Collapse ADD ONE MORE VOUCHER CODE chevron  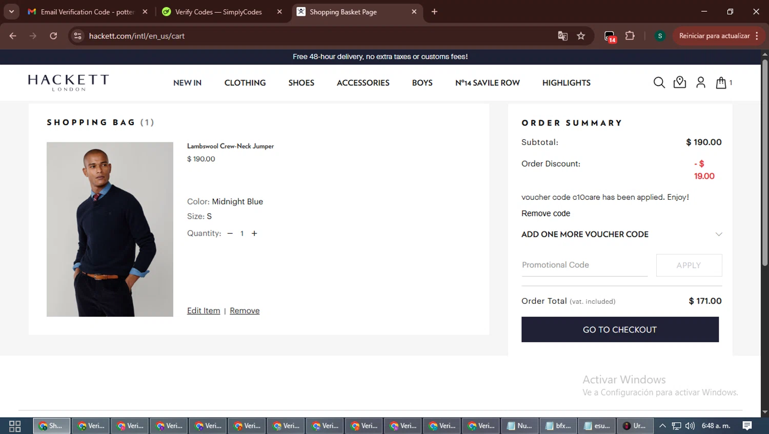[719, 234]
